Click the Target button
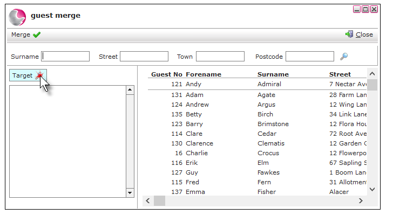This screenshot has height=215, width=393. tap(28, 75)
